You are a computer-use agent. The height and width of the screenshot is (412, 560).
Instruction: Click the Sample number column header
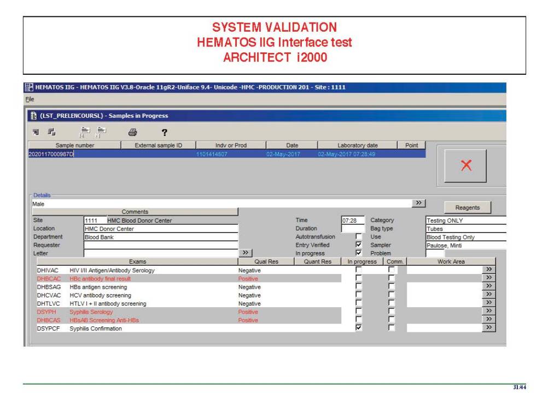point(74,146)
